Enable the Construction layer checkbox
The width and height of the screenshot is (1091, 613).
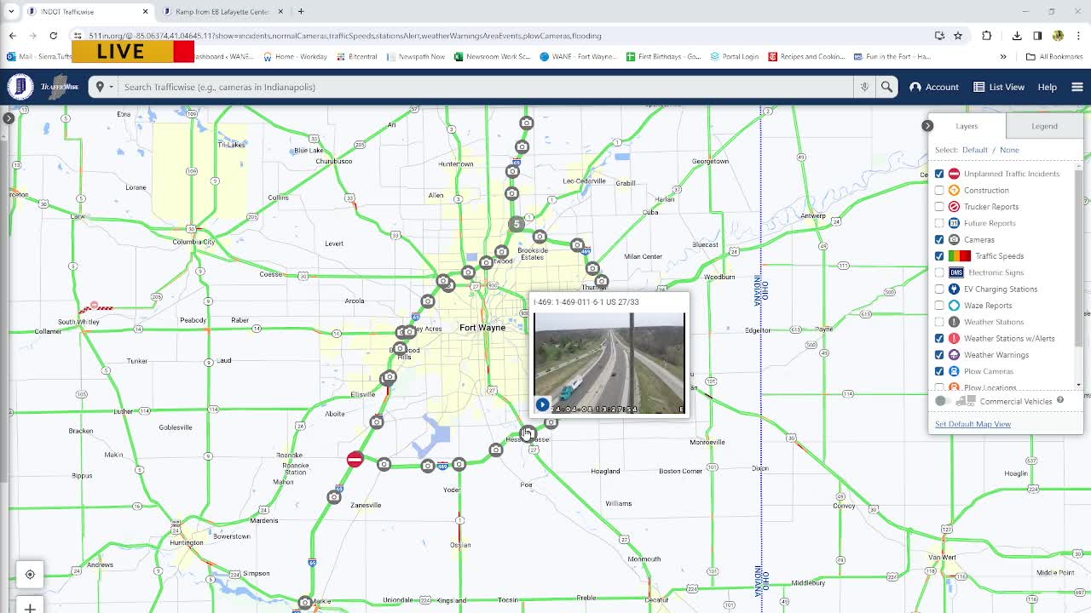pos(940,190)
